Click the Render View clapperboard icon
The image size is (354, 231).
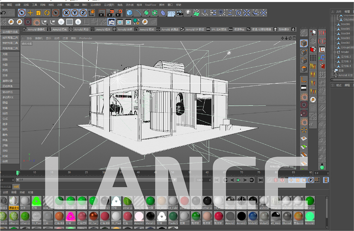pyautogui.click(x=102, y=13)
